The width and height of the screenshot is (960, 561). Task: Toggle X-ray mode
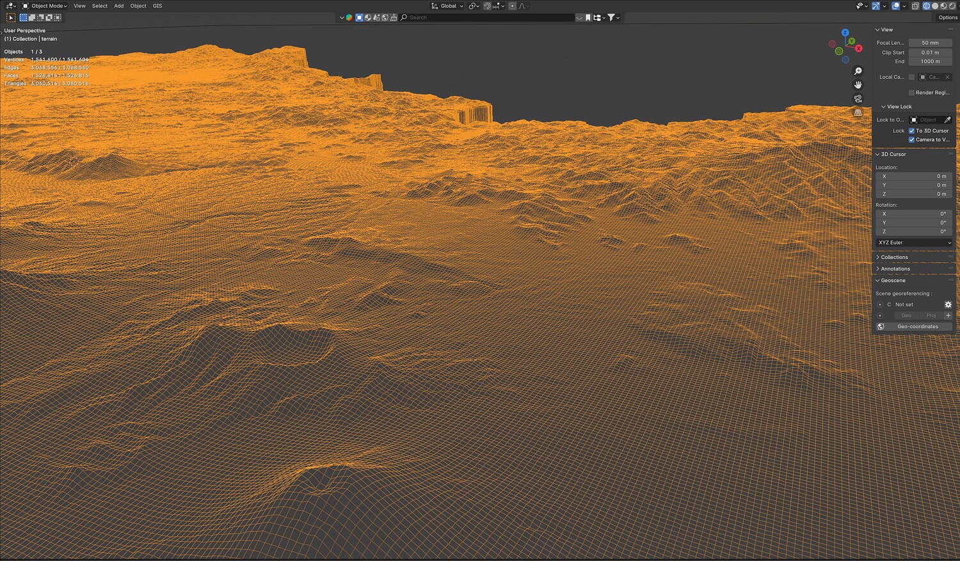915,6
